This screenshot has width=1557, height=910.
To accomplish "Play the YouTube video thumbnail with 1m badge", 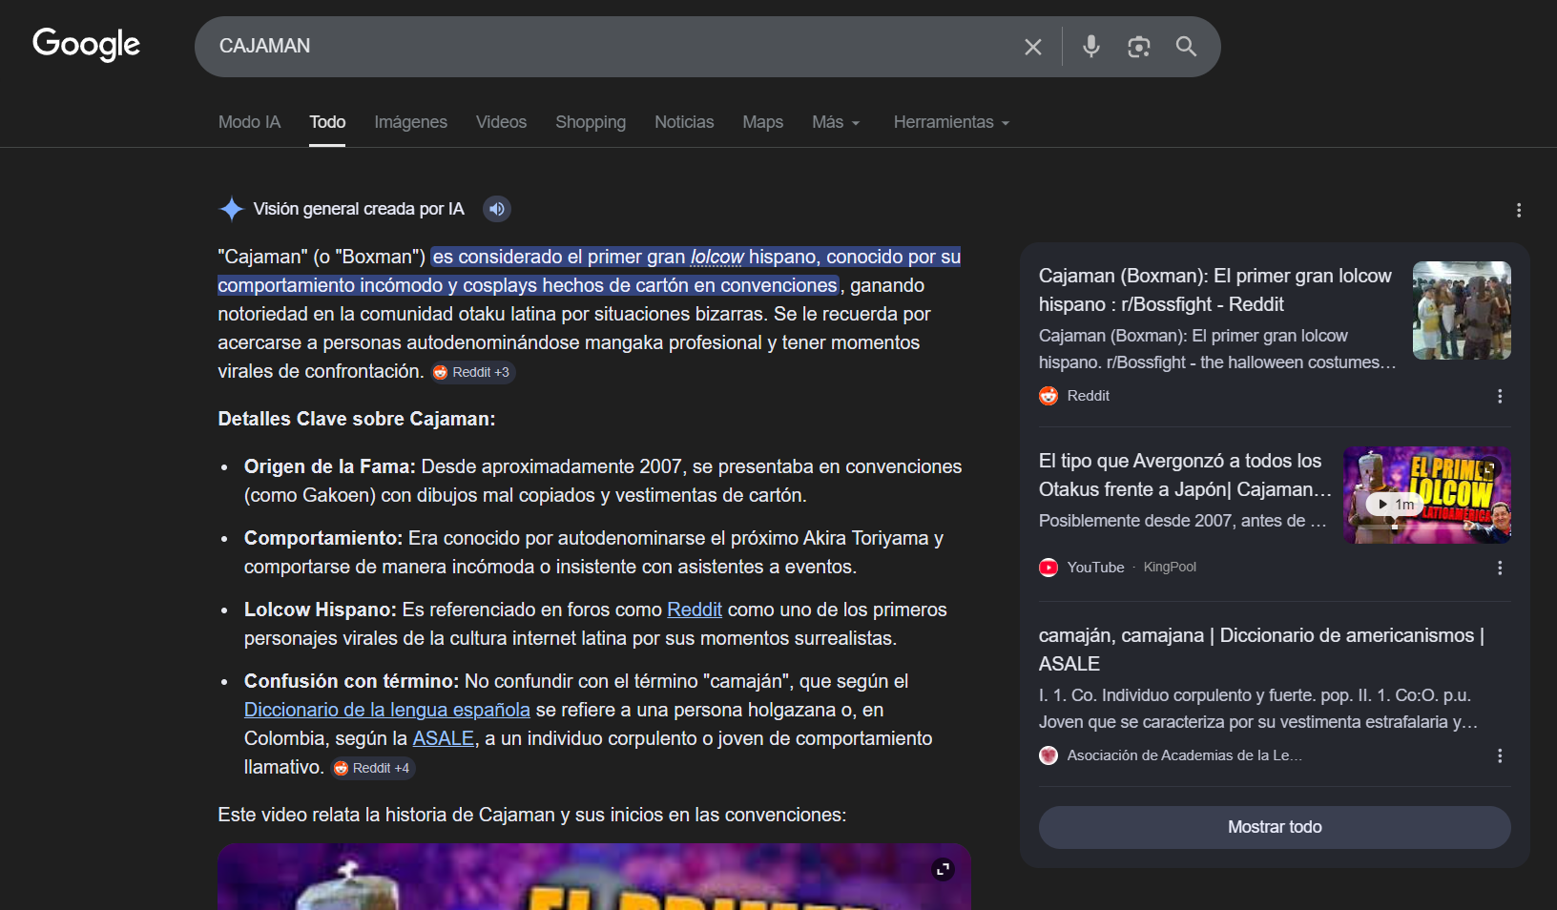I will click(1427, 495).
